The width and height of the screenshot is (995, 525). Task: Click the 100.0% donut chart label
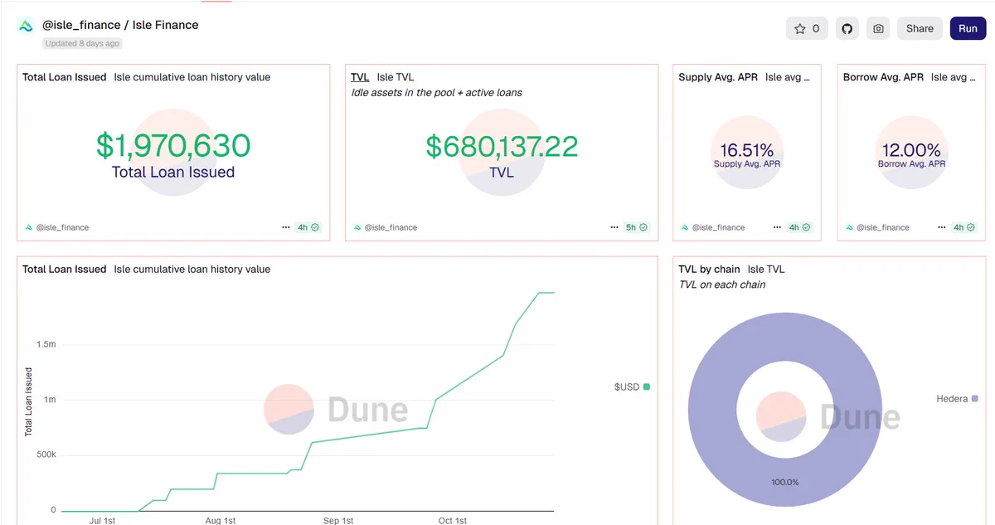pyautogui.click(x=785, y=482)
